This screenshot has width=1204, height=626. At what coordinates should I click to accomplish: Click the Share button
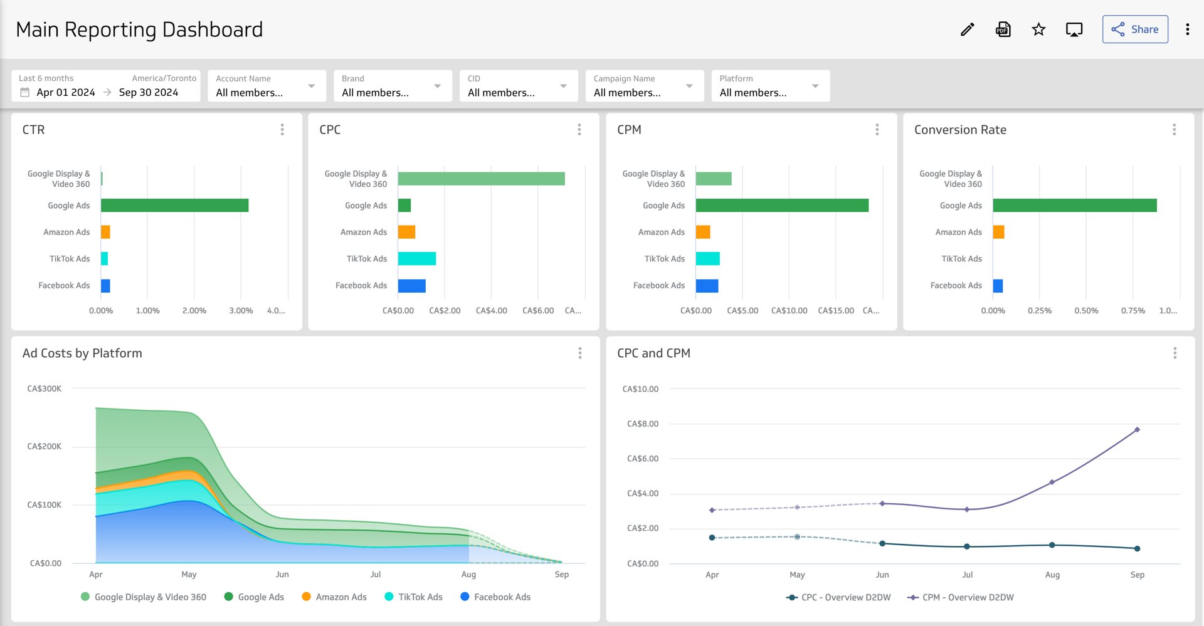(1135, 29)
